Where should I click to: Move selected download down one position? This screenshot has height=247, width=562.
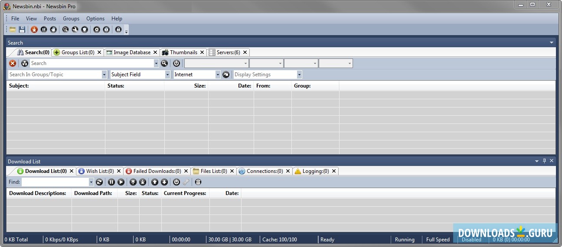click(x=164, y=182)
